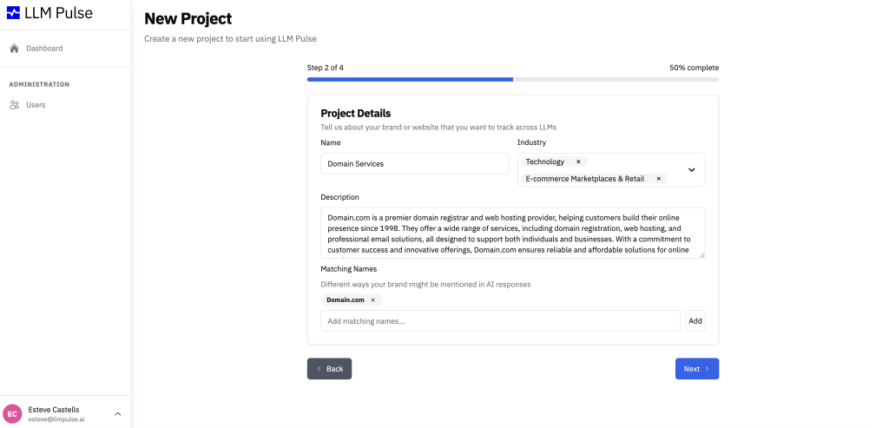Screen dimensions: 889x428
Task: Click the LLM Pulse title text
Action: tap(58, 13)
